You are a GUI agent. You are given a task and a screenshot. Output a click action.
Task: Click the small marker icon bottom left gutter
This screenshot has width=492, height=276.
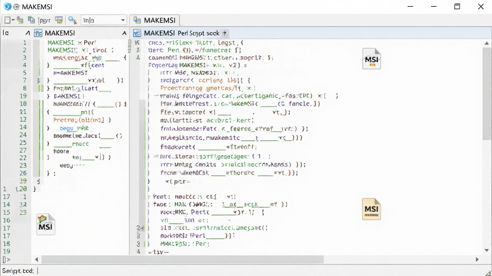coord(6,260)
